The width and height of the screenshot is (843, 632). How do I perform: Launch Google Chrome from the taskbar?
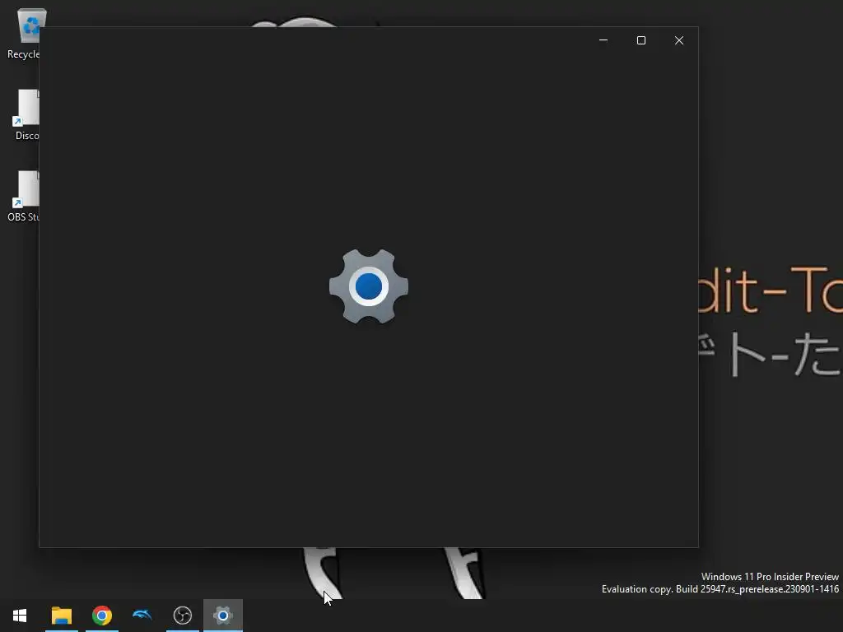click(101, 616)
